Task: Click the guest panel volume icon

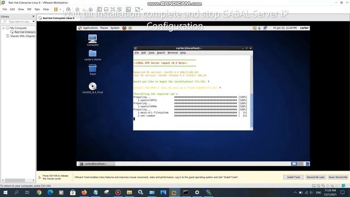Action: [x=259, y=28]
